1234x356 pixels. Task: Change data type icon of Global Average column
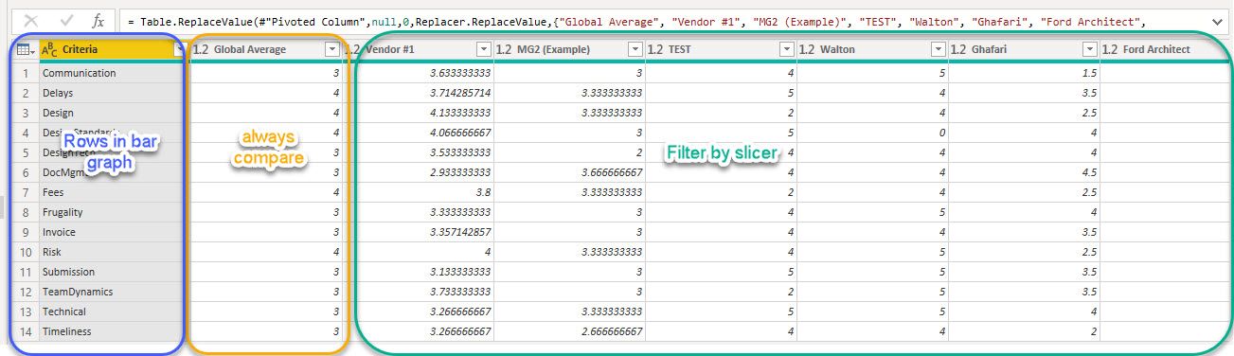pos(200,49)
